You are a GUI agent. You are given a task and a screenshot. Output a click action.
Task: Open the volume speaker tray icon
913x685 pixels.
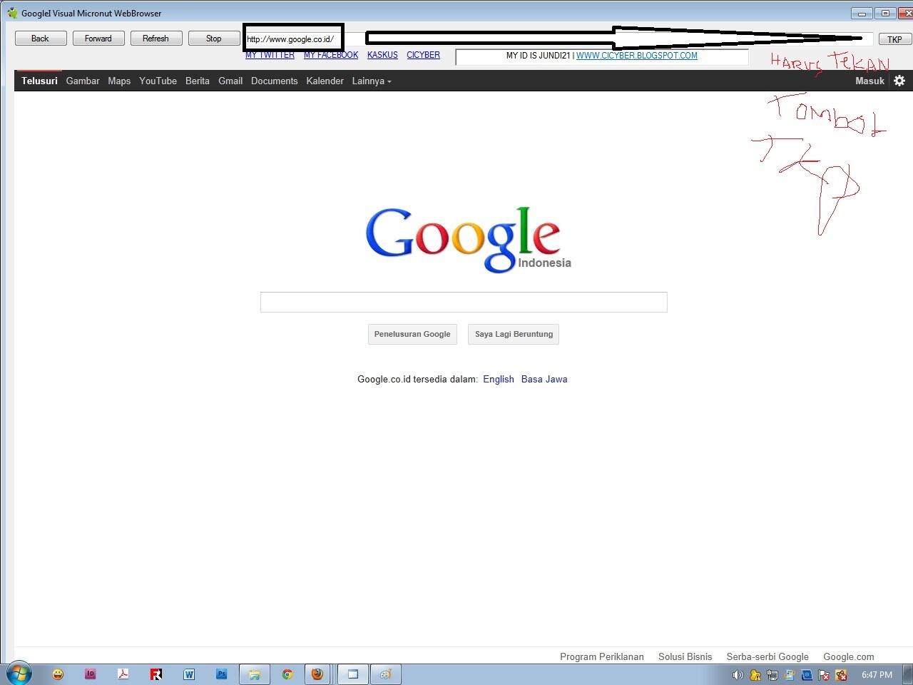tap(738, 675)
